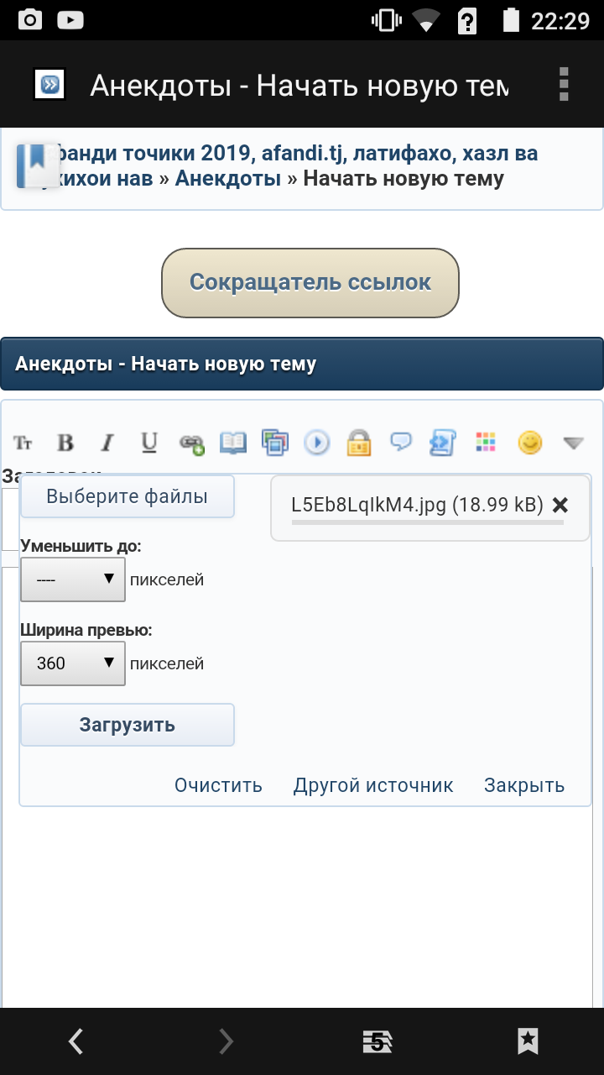Open the 'Ширина превью' 360 dropdown
604x1075 pixels.
point(73,663)
